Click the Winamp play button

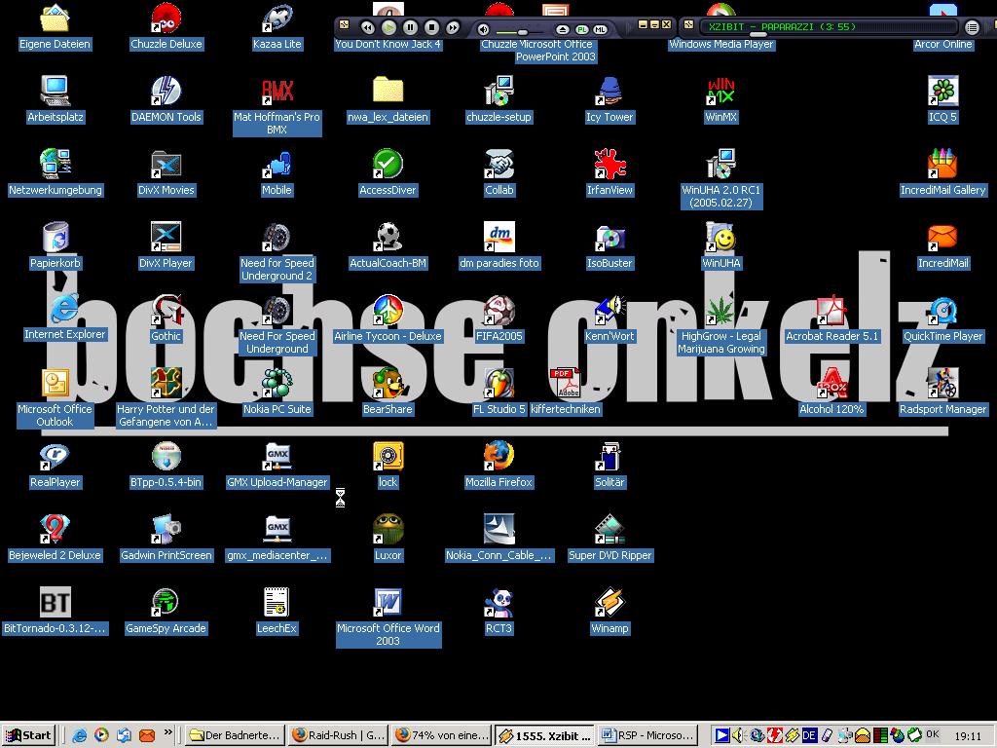pos(389,27)
